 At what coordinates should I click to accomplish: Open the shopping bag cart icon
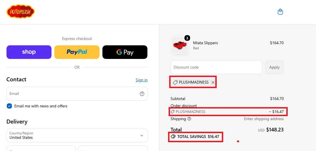280,12
